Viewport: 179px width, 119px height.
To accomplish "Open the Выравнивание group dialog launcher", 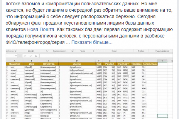I will pos(72,51).
